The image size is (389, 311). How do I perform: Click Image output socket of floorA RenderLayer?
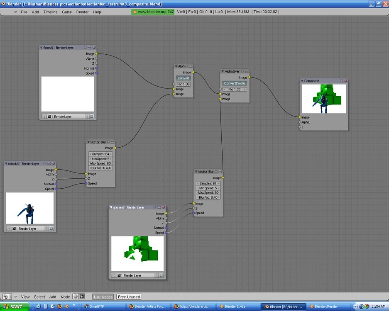tap(96, 53)
